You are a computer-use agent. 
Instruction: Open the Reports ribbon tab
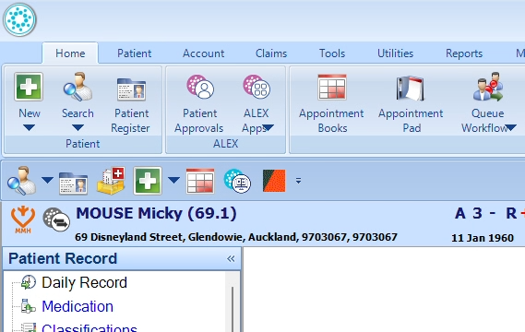(464, 53)
